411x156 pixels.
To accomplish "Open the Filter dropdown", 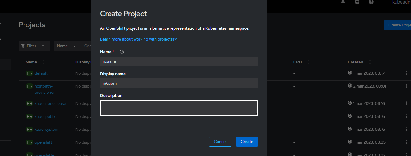I will (34, 46).
